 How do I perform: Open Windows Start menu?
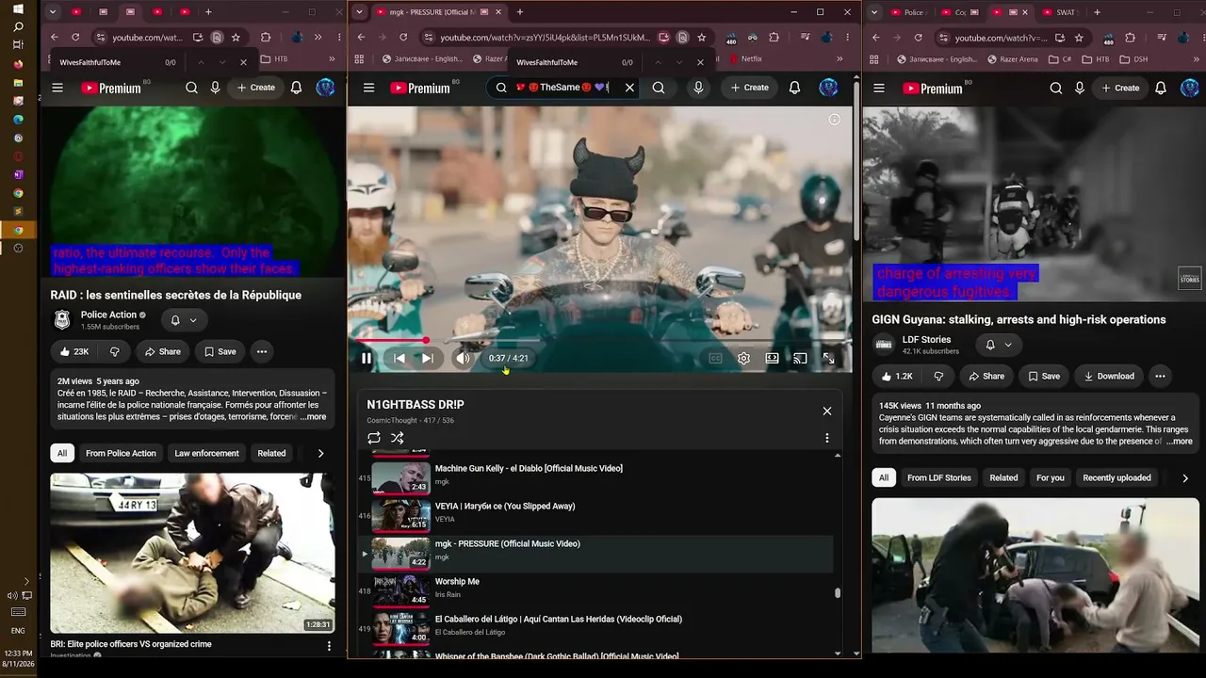[x=18, y=8]
